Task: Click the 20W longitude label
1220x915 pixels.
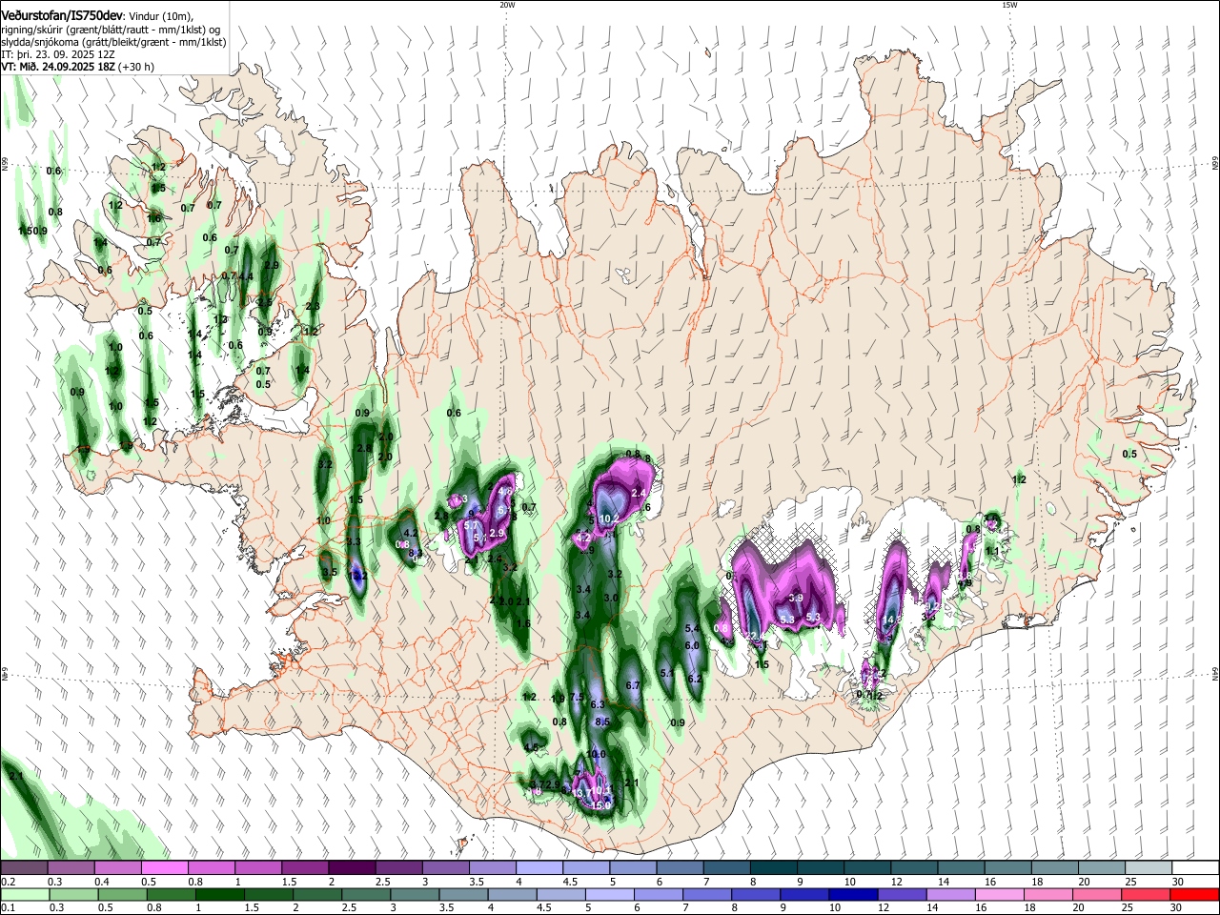Action: coord(507,5)
